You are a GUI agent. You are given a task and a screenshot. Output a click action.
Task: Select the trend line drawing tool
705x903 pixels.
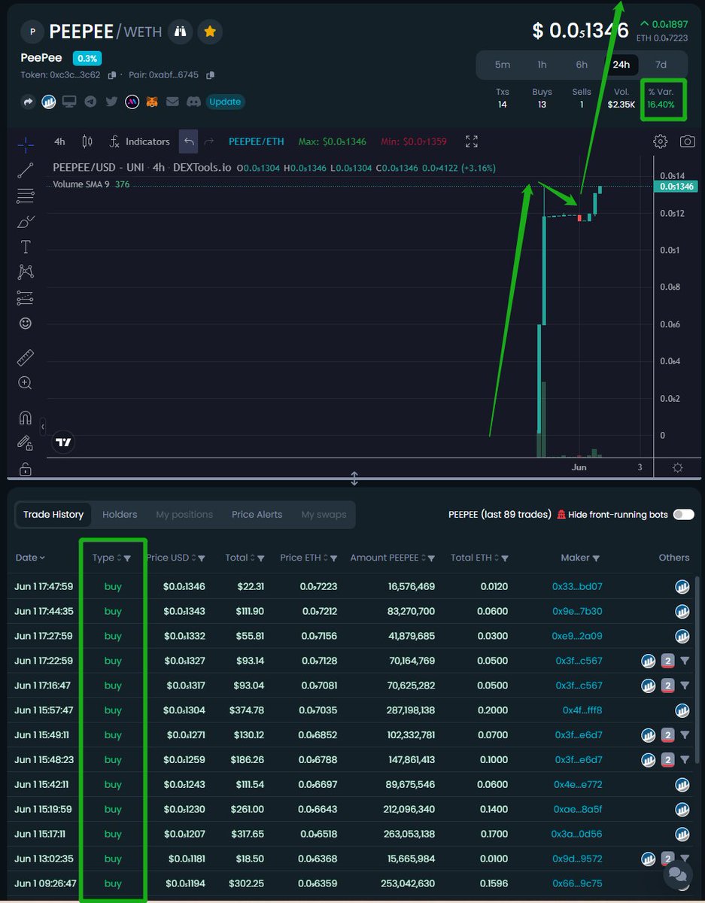(25, 170)
